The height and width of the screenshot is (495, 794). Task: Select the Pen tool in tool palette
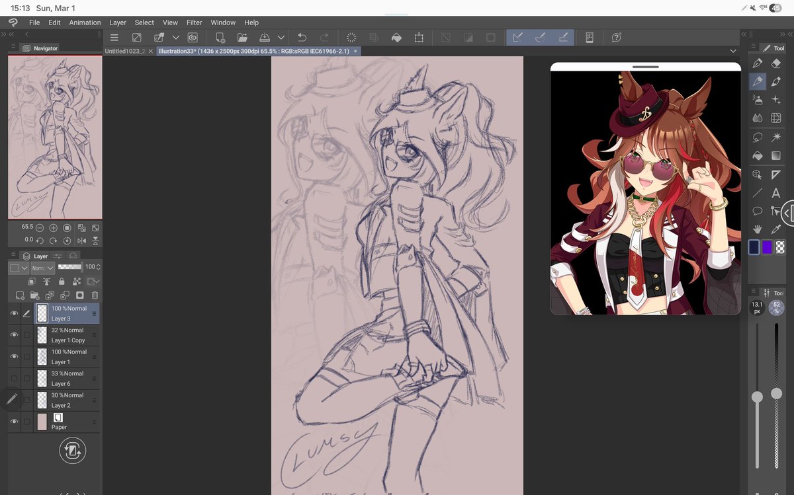coord(758,63)
